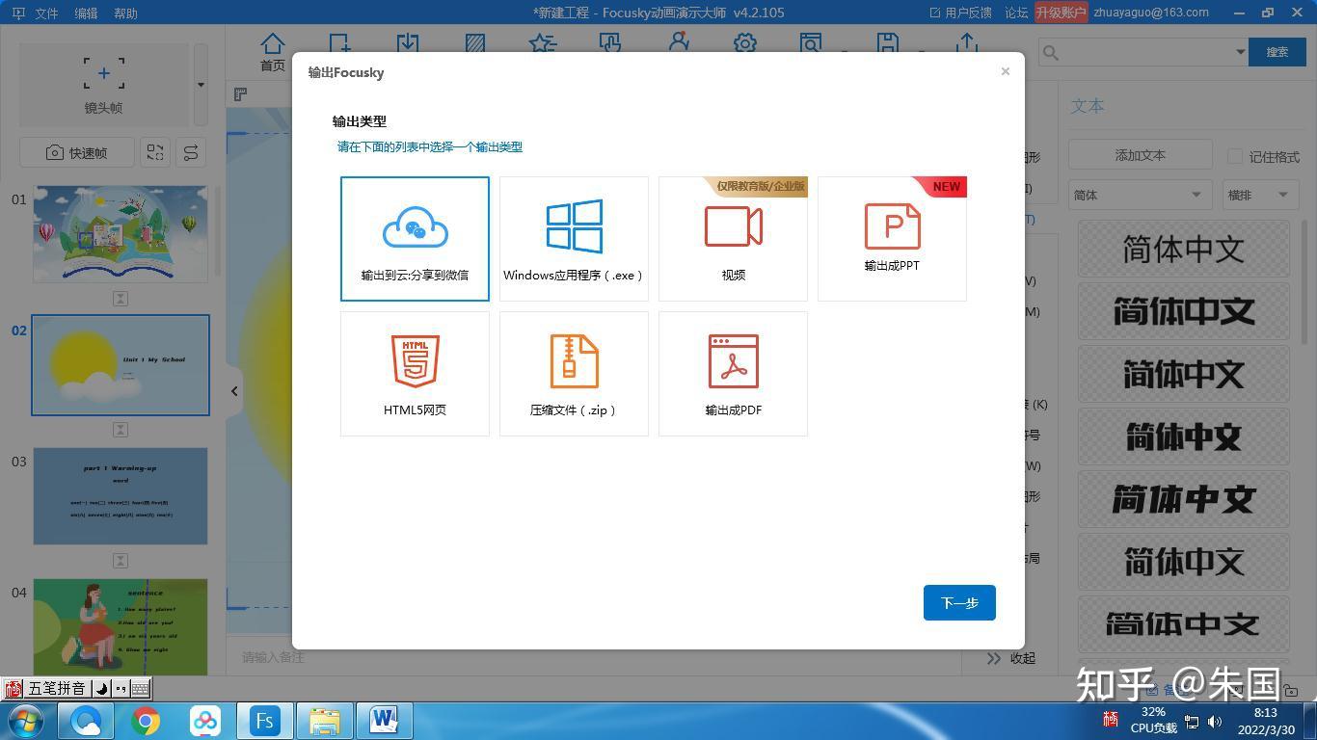
Task: Open the 编辑 menu
Action: (86, 13)
